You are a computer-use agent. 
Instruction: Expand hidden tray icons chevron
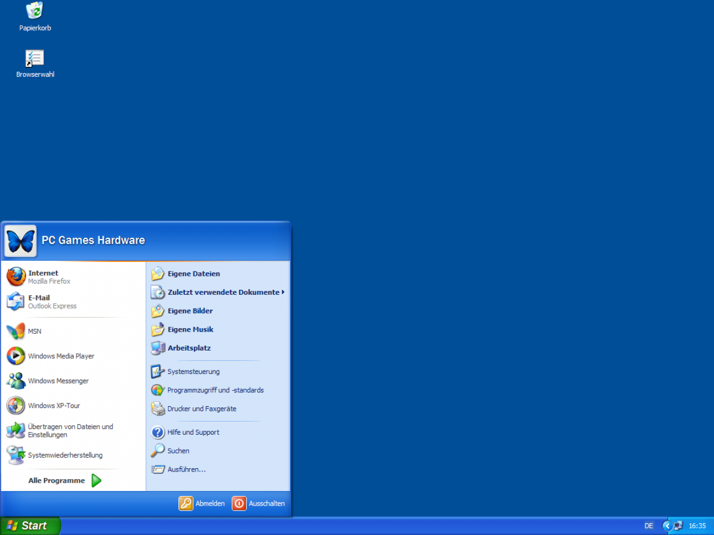coord(667,526)
